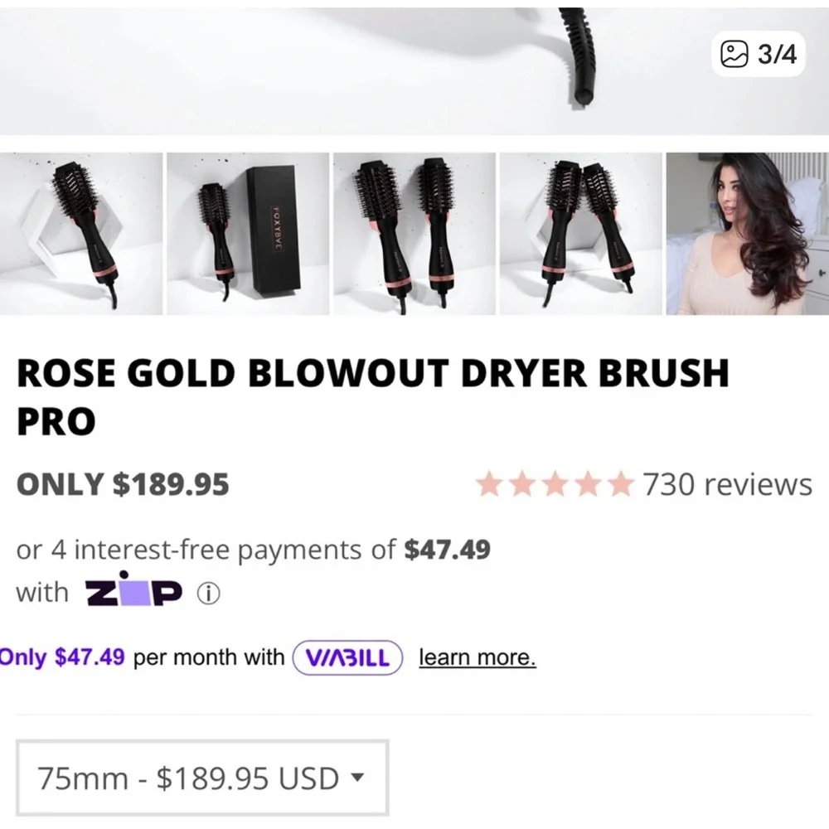This screenshot has height=829, width=829.
Task: Select the thumbnail with the Foxybae box
Action: pyautogui.click(x=248, y=234)
